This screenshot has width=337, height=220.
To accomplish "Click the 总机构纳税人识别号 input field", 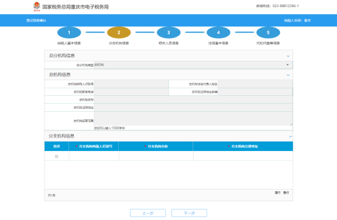I will [131, 84].
